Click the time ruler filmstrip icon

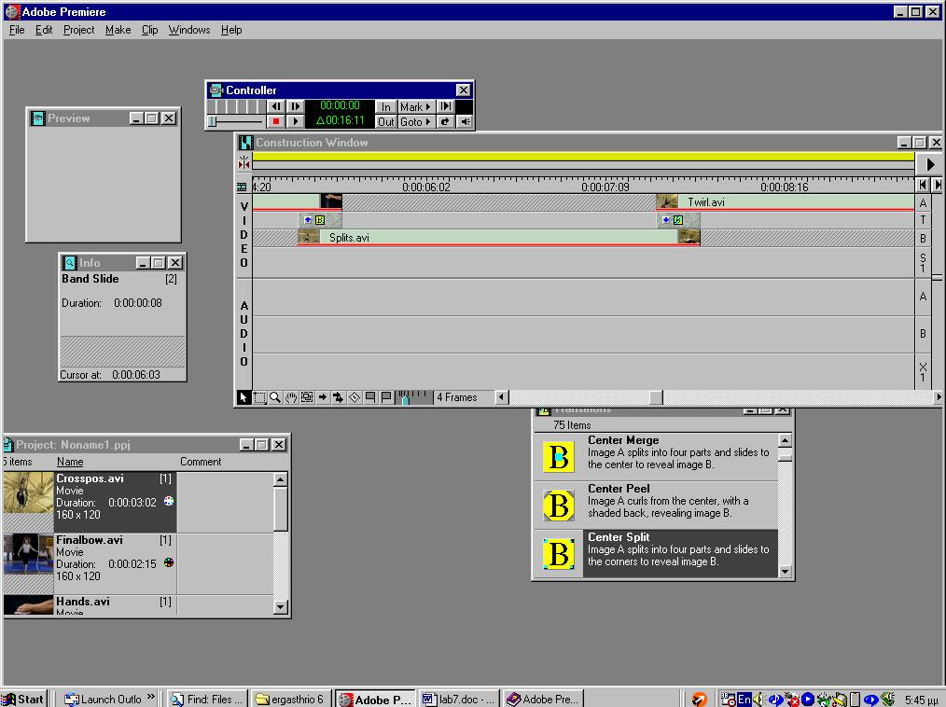pos(242,187)
